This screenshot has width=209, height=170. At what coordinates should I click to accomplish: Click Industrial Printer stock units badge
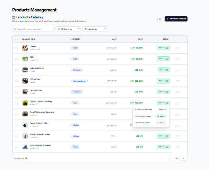[x=164, y=70]
